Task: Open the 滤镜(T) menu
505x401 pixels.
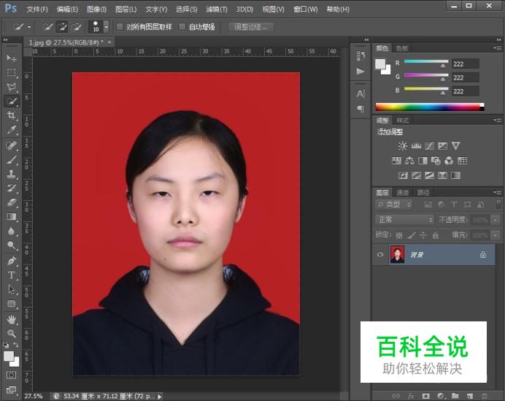Action: coord(216,9)
